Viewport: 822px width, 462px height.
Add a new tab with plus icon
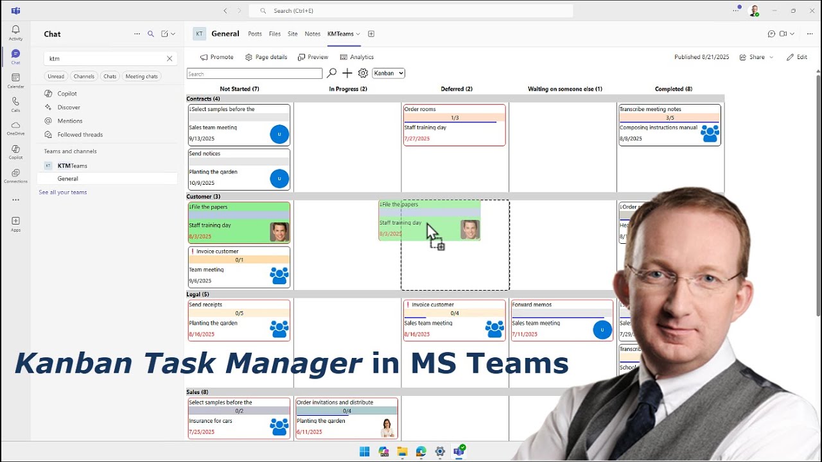(x=371, y=34)
